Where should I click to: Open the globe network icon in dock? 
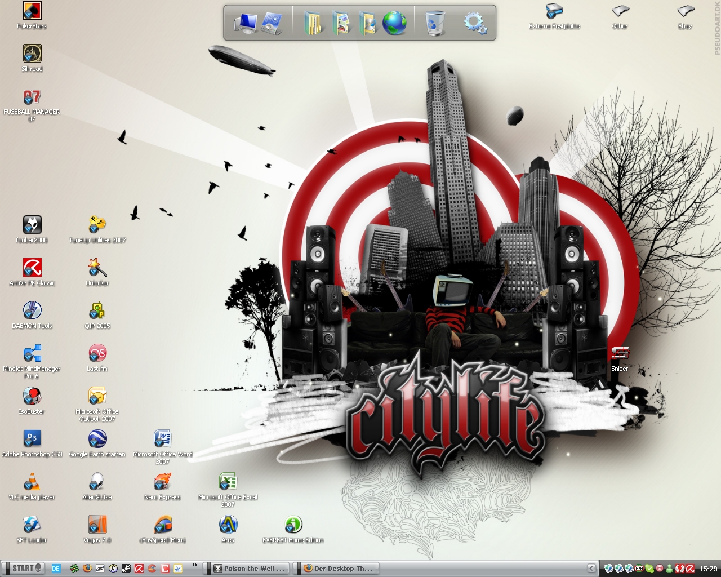pyautogui.click(x=394, y=23)
